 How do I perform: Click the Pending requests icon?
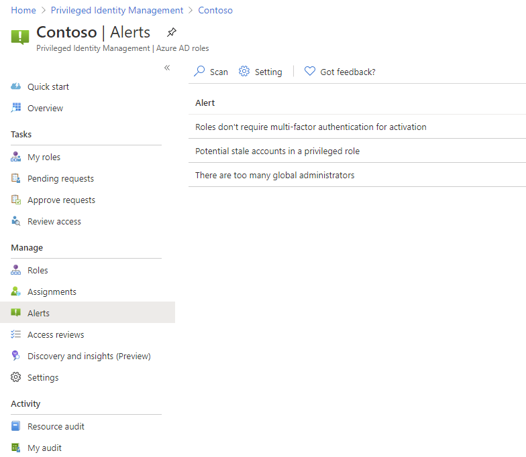pyautogui.click(x=16, y=179)
